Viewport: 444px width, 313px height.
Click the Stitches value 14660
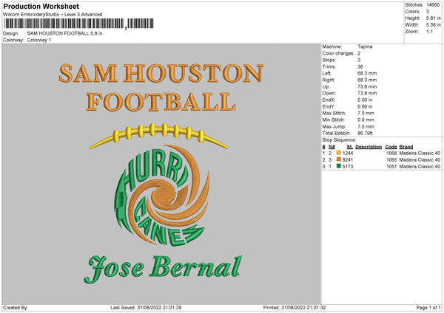pos(433,5)
